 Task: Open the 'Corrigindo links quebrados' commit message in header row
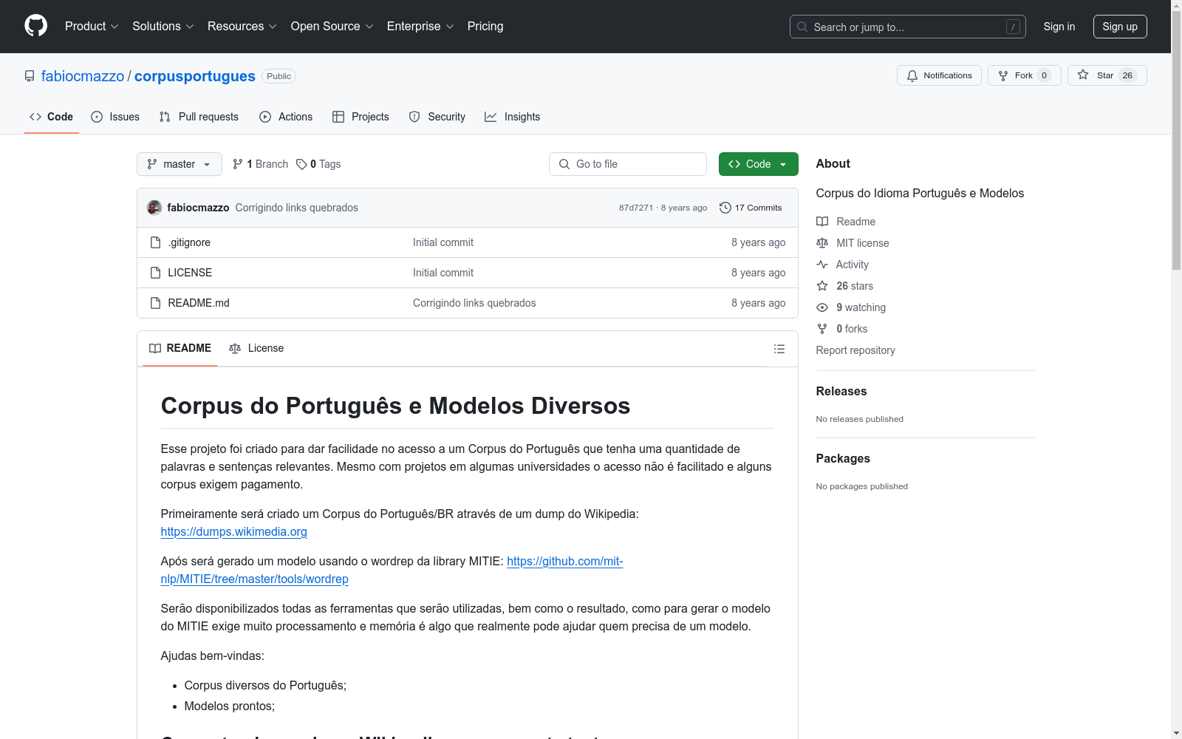[x=297, y=208]
